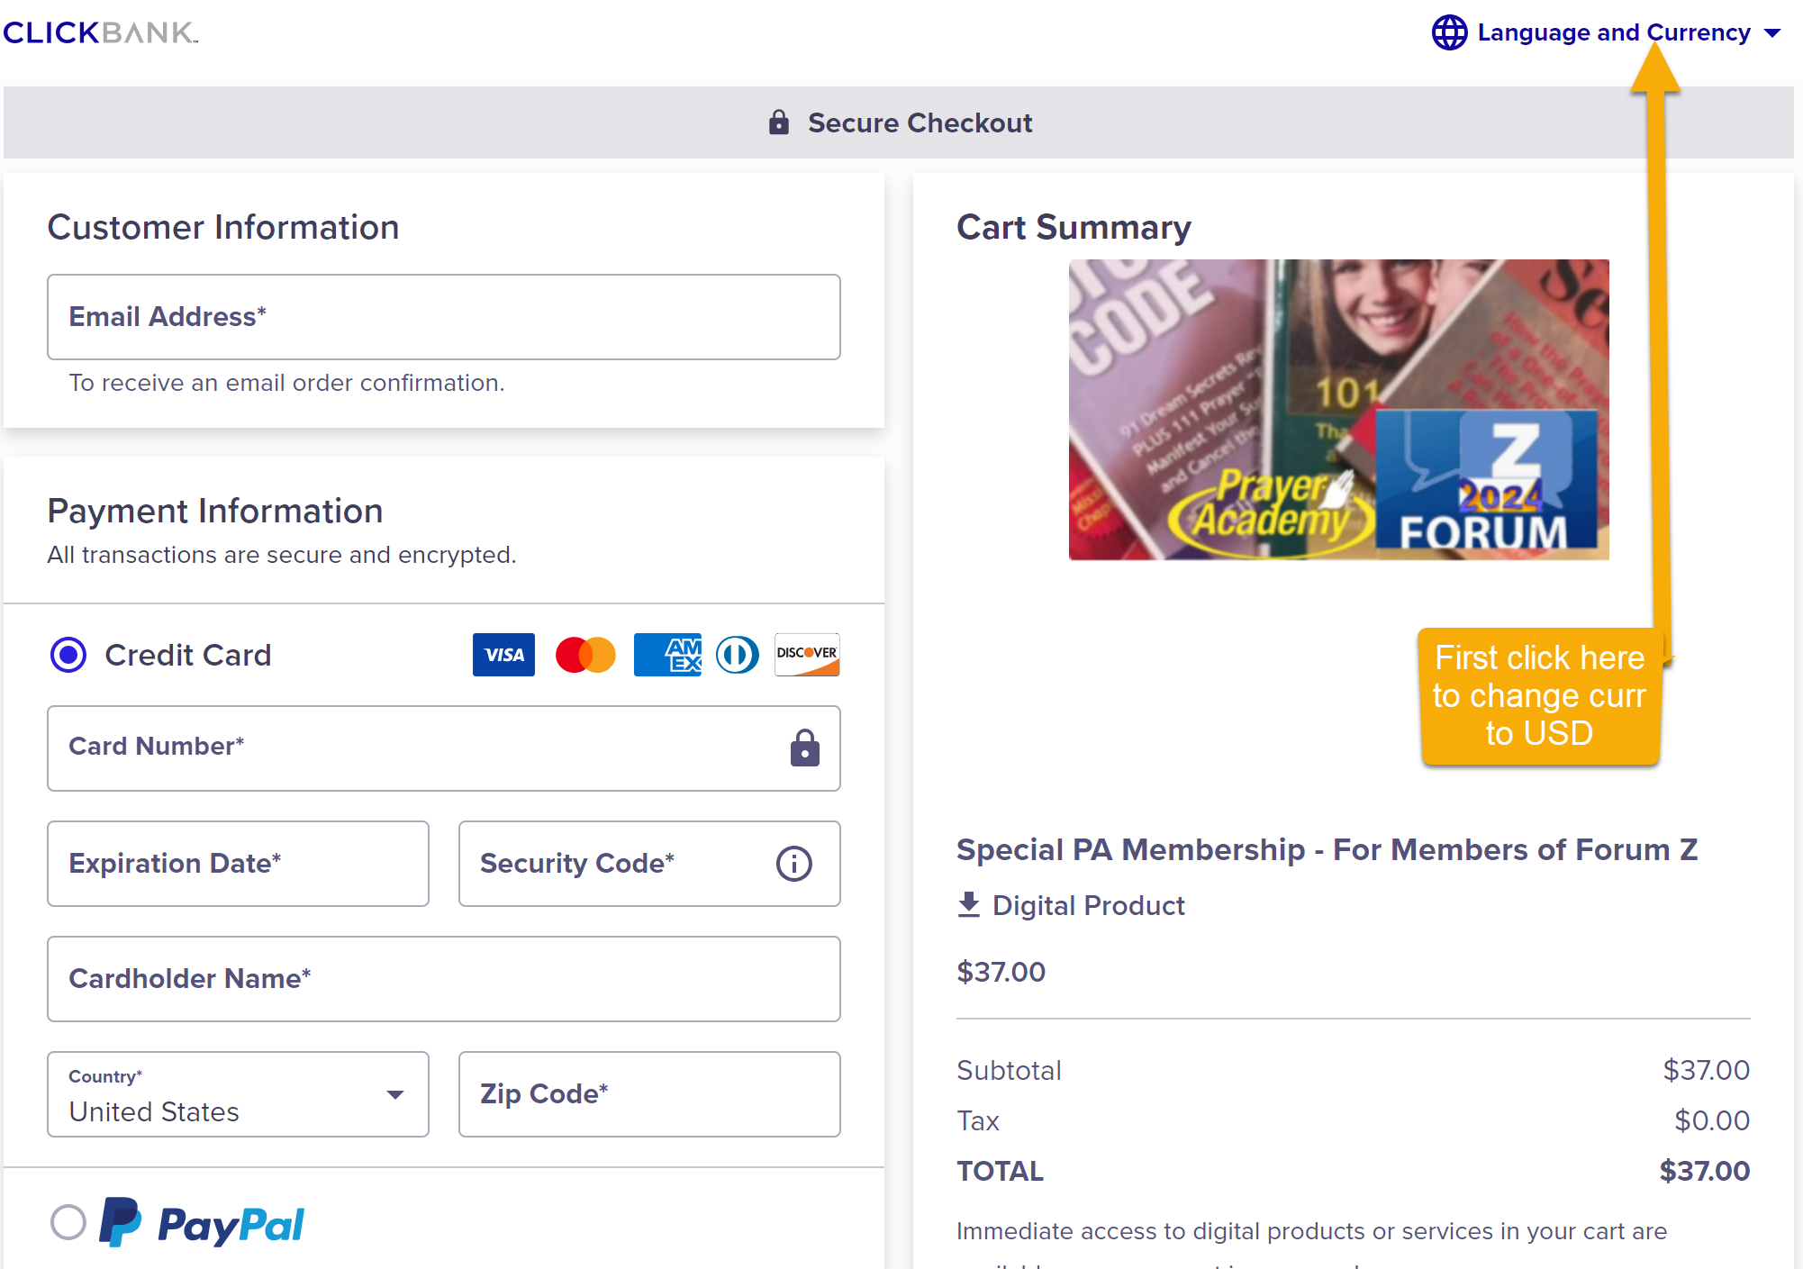Click the Zip Code field

(x=648, y=1094)
